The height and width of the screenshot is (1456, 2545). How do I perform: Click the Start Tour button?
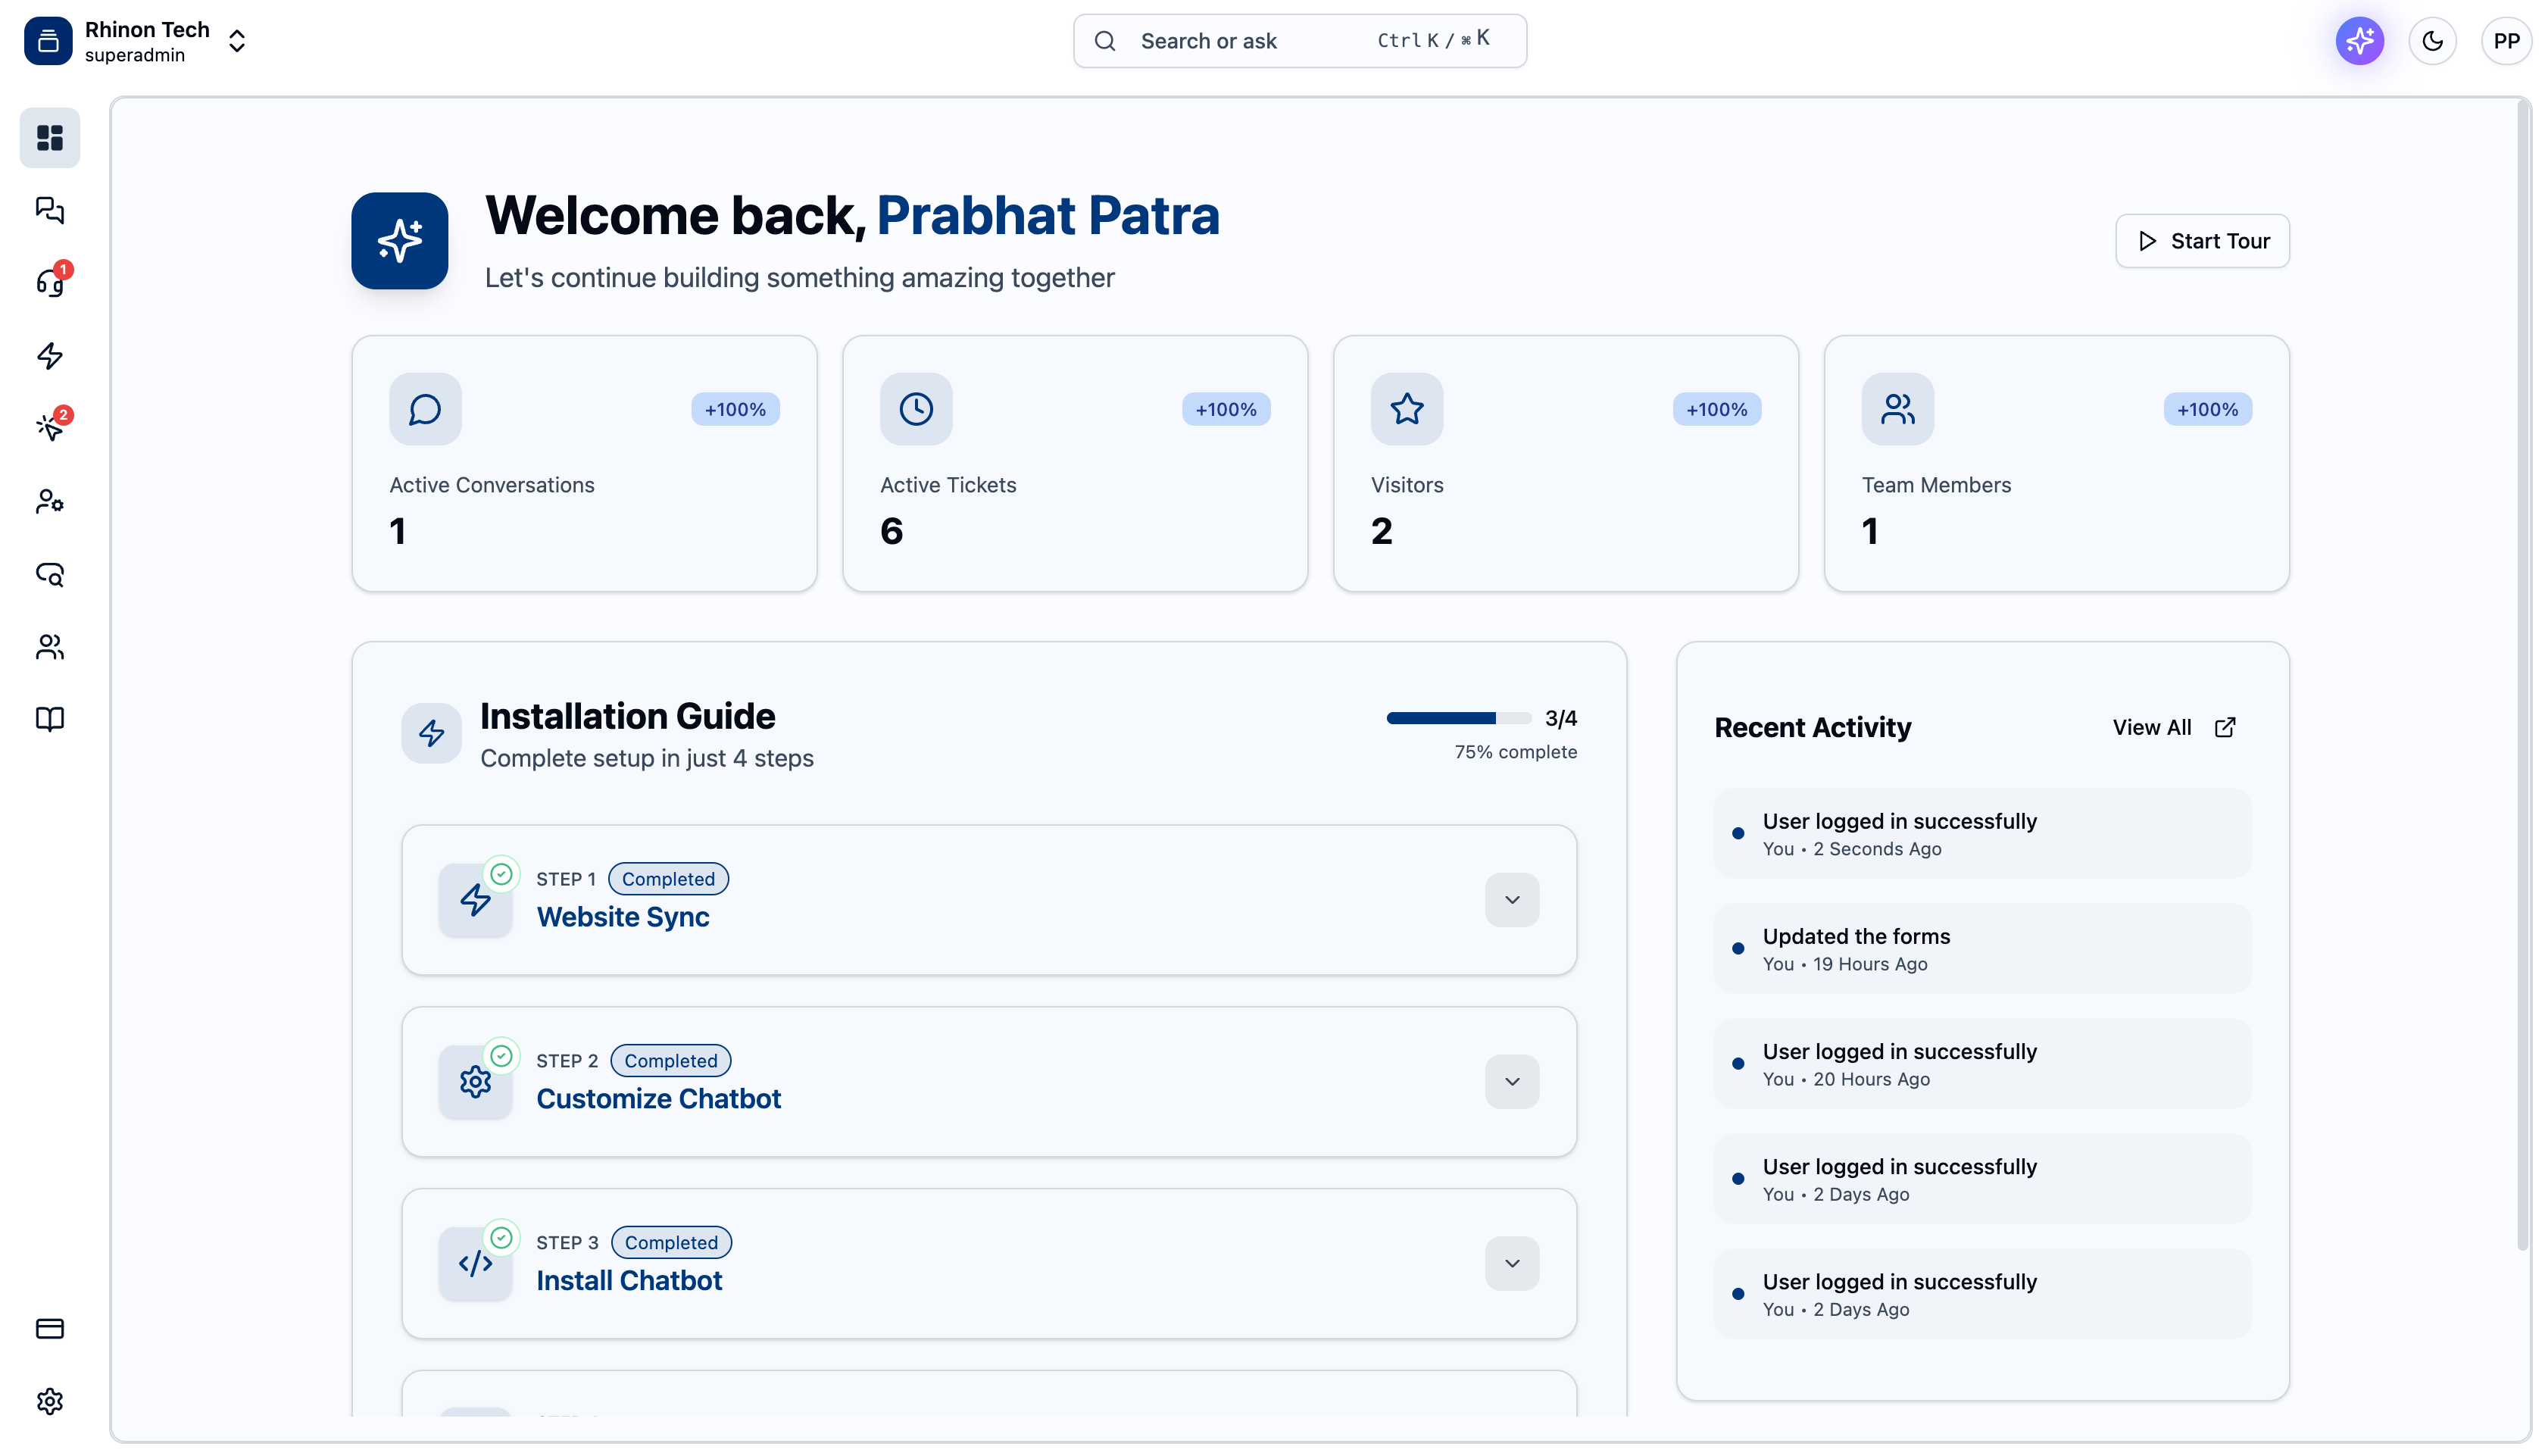click(2201, 241)
